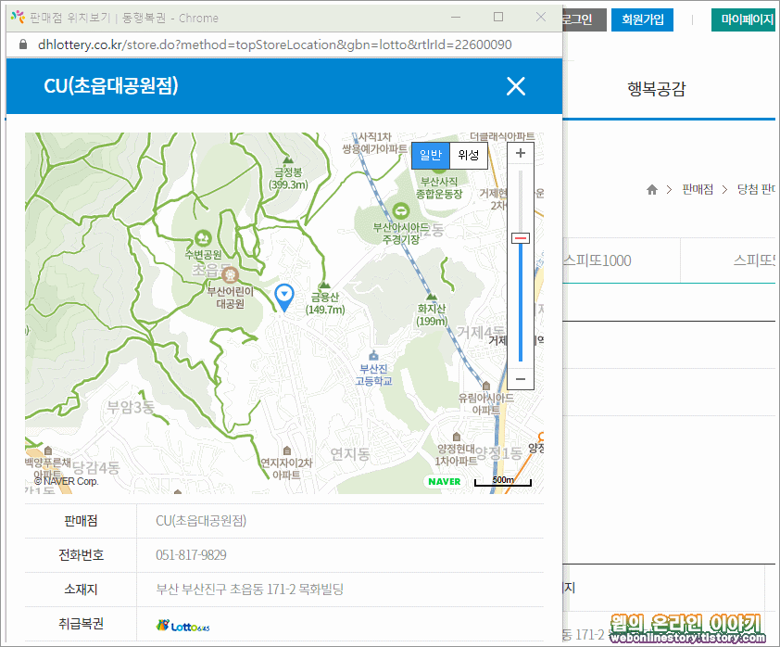Viewport: 780px width, 647px height.
Task: Click the 금정봉 mountain peak marker
Action: tap(288, 159)
